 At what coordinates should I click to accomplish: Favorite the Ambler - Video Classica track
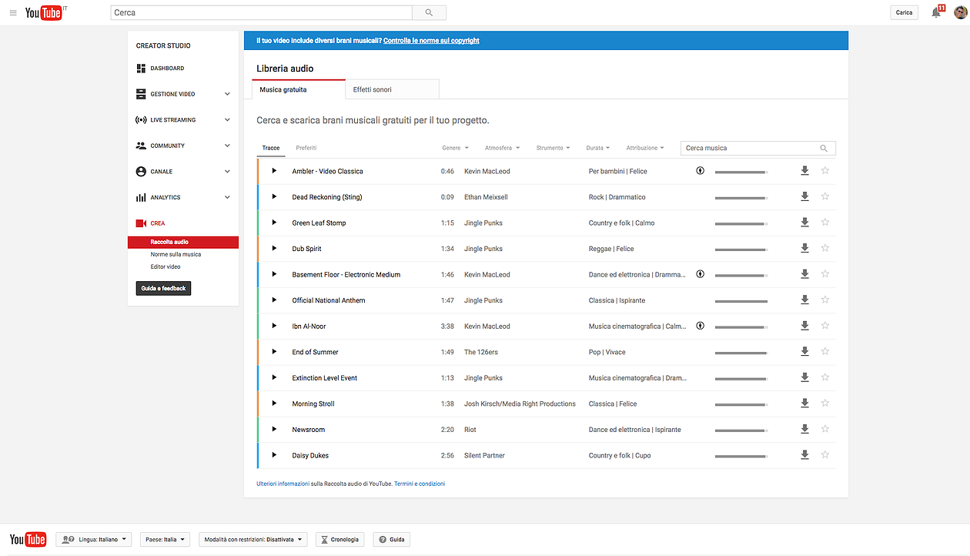[825, 171]
